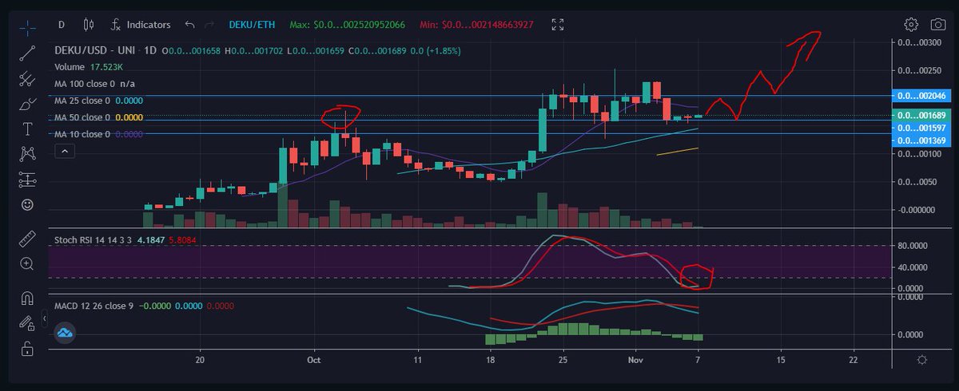
Task: Click the Nov date on time axis
Action: coord(636,360)
